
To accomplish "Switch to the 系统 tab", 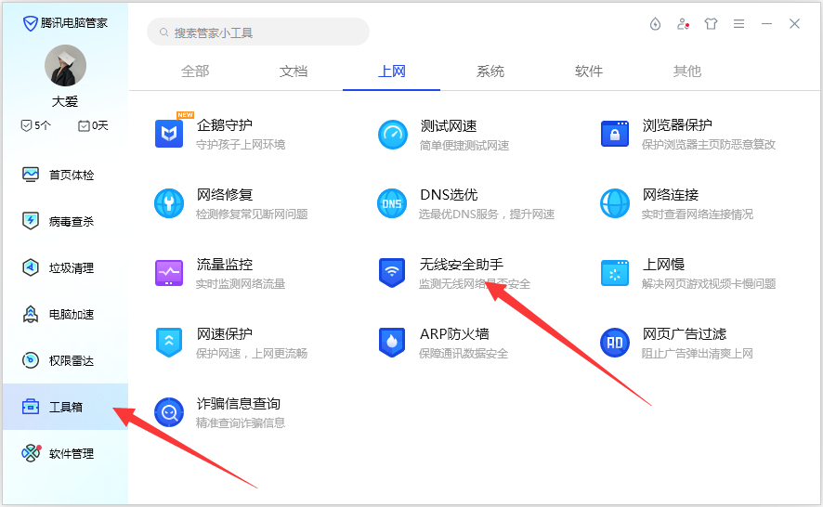I will (x=490, y=71).
